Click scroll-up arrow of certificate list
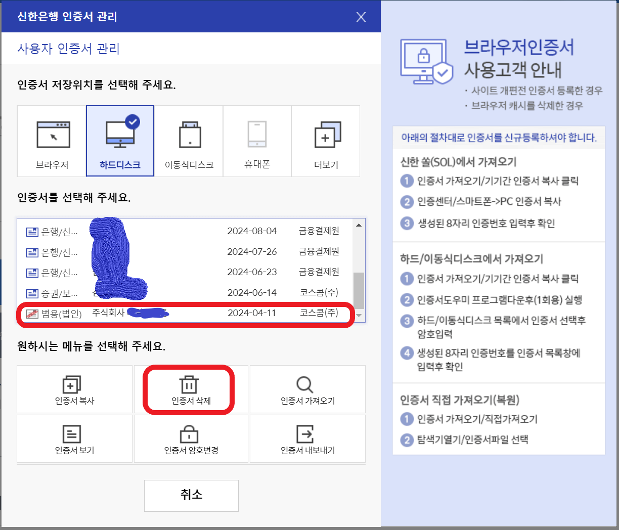The height and width of the screenshot is (530, 619). coord(359,225)
